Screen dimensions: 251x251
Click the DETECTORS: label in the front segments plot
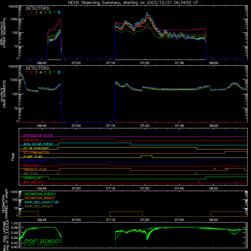[38, 8]
